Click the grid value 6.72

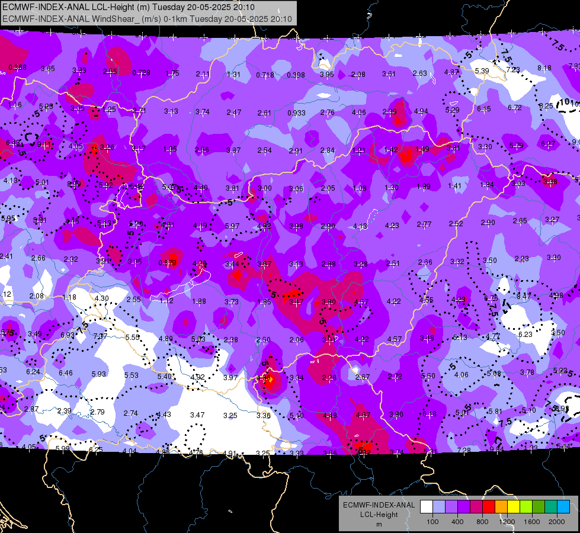point(514,107)
